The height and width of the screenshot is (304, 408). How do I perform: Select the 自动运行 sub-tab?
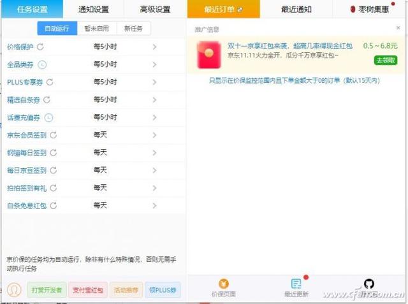pos(57,28)
